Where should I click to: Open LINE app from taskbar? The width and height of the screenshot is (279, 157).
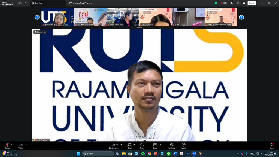[168, 154]
